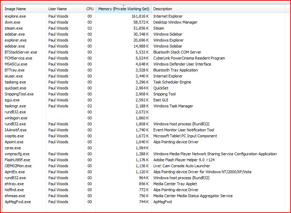Click Windows Defender User Interface description
Viewport: 291px width, 213px height.
coord(182,64)
